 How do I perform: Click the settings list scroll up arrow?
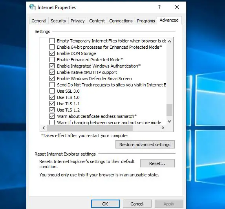(x=170, y=41)
